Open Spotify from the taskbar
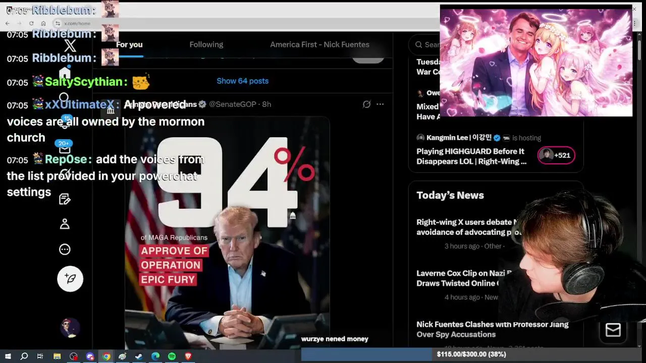Viewport: 646px width, 363px height. [x=172, y=356]
